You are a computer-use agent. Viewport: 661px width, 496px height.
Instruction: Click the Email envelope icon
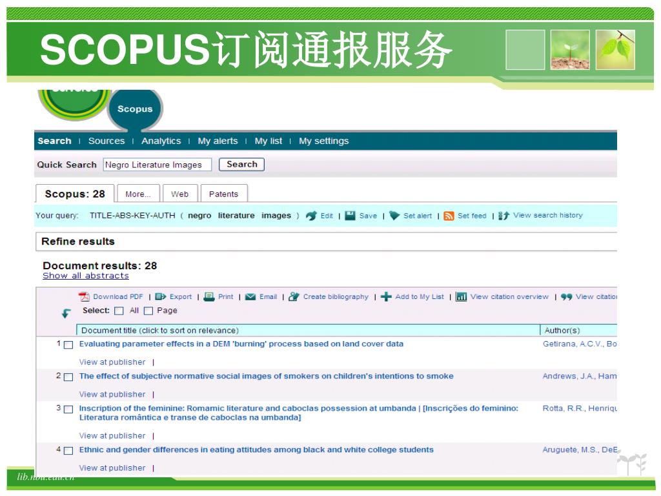[x=250, y=296]
